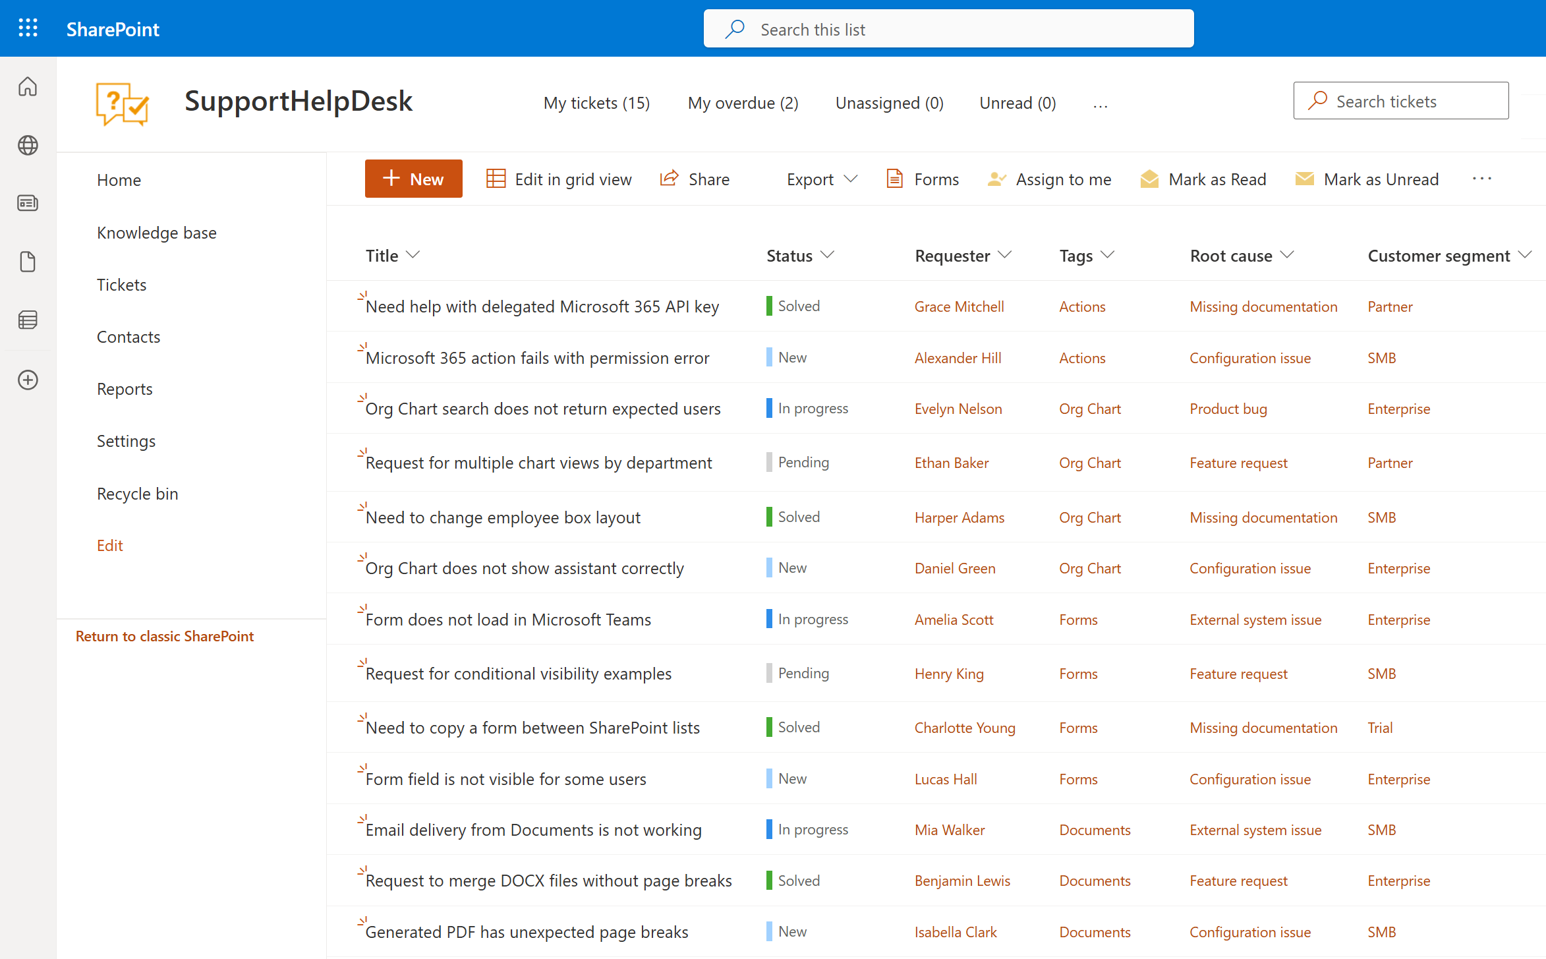Click the Search tickets field
The height and width of the screenshot is (959, 1546).
(x=1400, y=100)
